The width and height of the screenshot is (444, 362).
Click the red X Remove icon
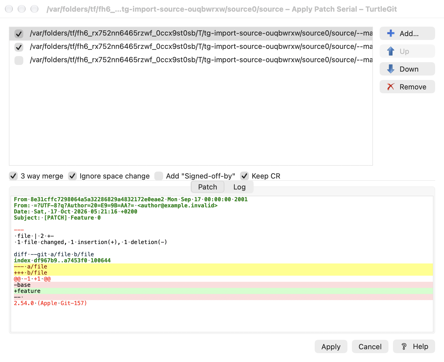pyautogui.click(x=391, y=87)
